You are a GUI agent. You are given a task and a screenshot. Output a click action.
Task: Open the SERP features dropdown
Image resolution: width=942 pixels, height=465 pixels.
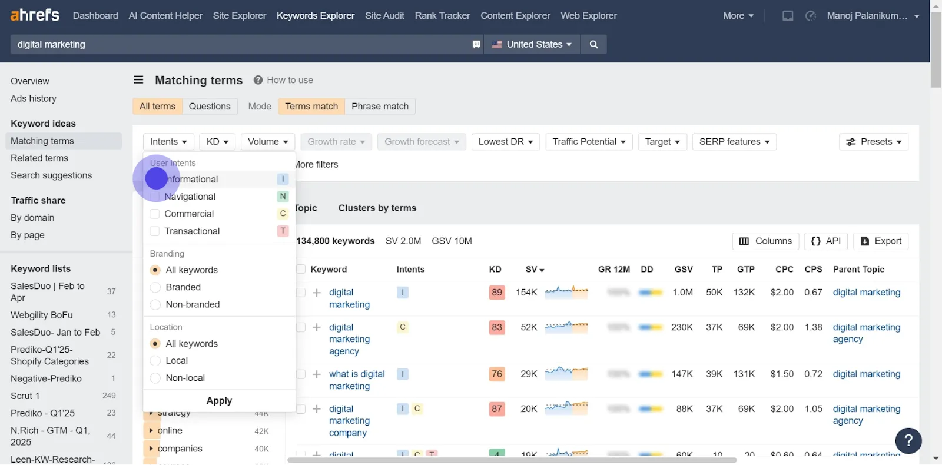[x=734, y=142]
